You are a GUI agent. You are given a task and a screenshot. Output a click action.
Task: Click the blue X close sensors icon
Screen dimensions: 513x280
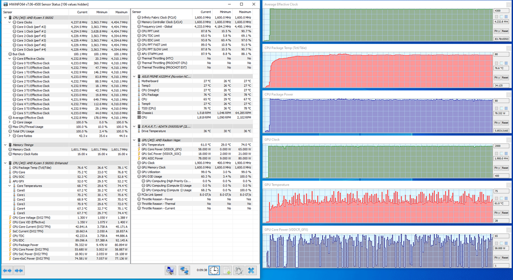[251, 271]
